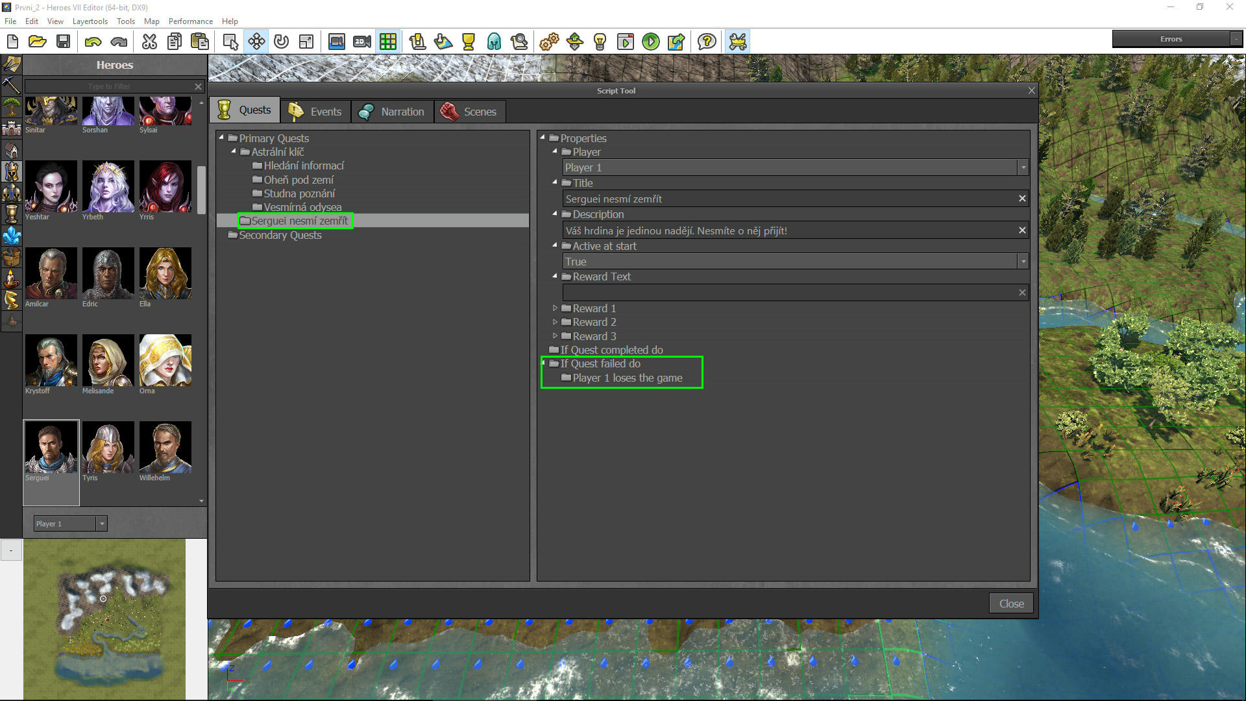Switch to 2D camera view

coord(362,42)
